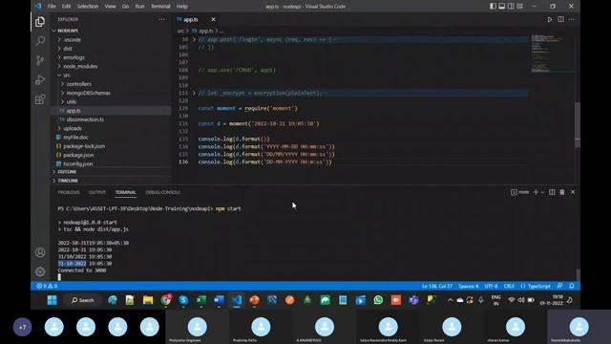This screenshot has height=344, width=611.
Task: Open errors and warnings status item
Action: point(47,286)
